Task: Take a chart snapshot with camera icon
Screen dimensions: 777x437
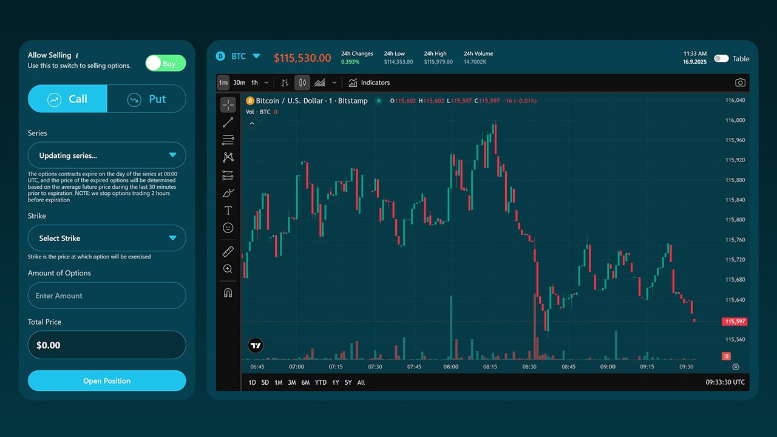Action: pyautogui.click(x=740, y=83)
